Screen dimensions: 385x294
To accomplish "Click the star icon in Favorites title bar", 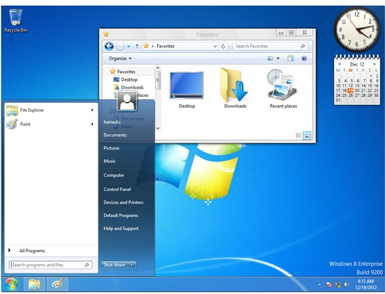I will coord(106,34).
